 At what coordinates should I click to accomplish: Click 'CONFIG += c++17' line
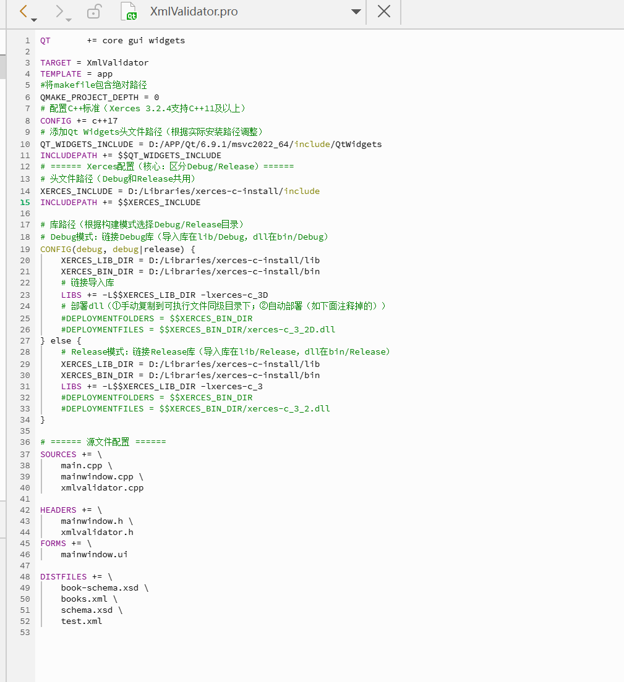click(79, 121)
